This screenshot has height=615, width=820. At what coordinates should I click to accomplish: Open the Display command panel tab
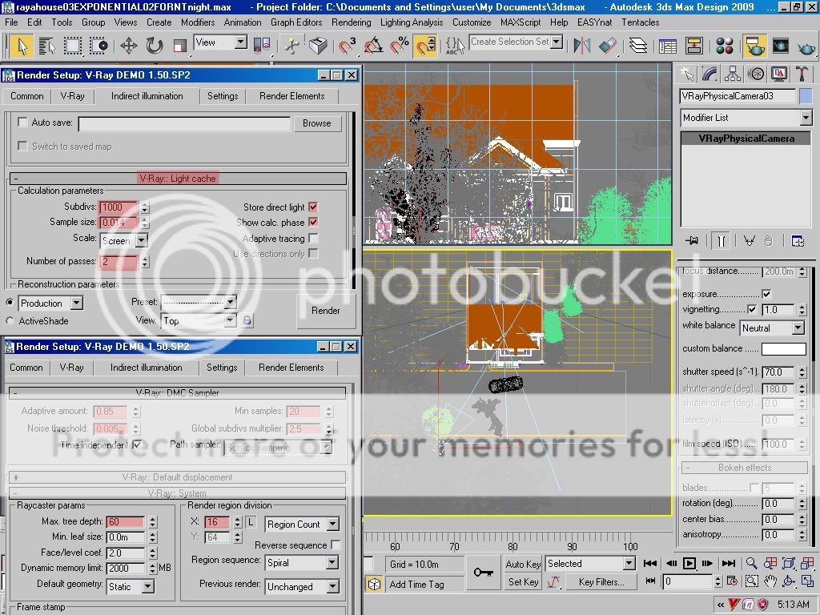click(x=778, y=74)
